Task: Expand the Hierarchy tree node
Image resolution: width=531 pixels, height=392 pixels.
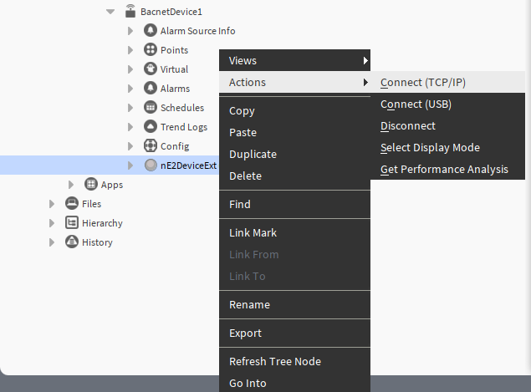Action: pyautogui.click(x=52, y=223)
